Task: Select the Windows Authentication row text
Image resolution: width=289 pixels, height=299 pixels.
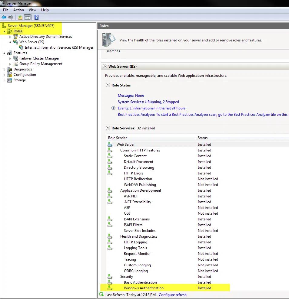Action: [x=144, y=288]
